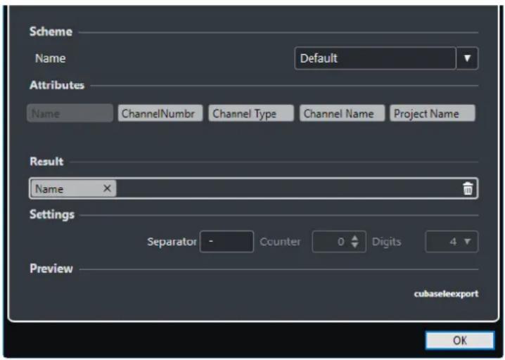Click the Separator input field
Image resolution: width=505 pixels, height=360 pixels.
[x=226, y=241]
